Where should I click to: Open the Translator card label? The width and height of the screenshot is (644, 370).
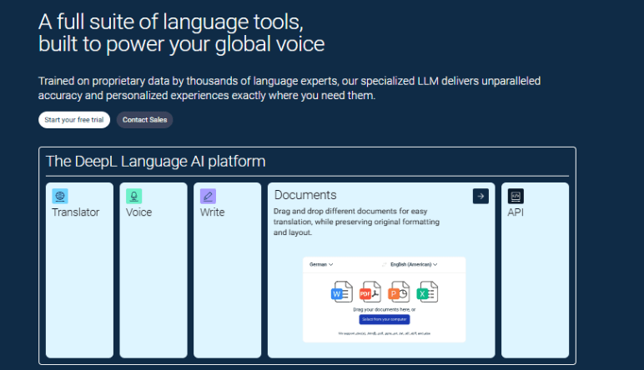76,212
